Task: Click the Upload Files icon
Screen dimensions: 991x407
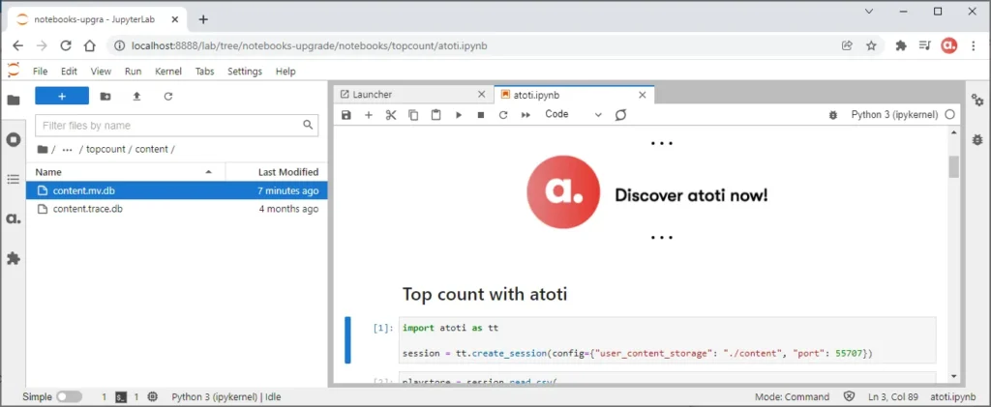Action: click(136, 96)
